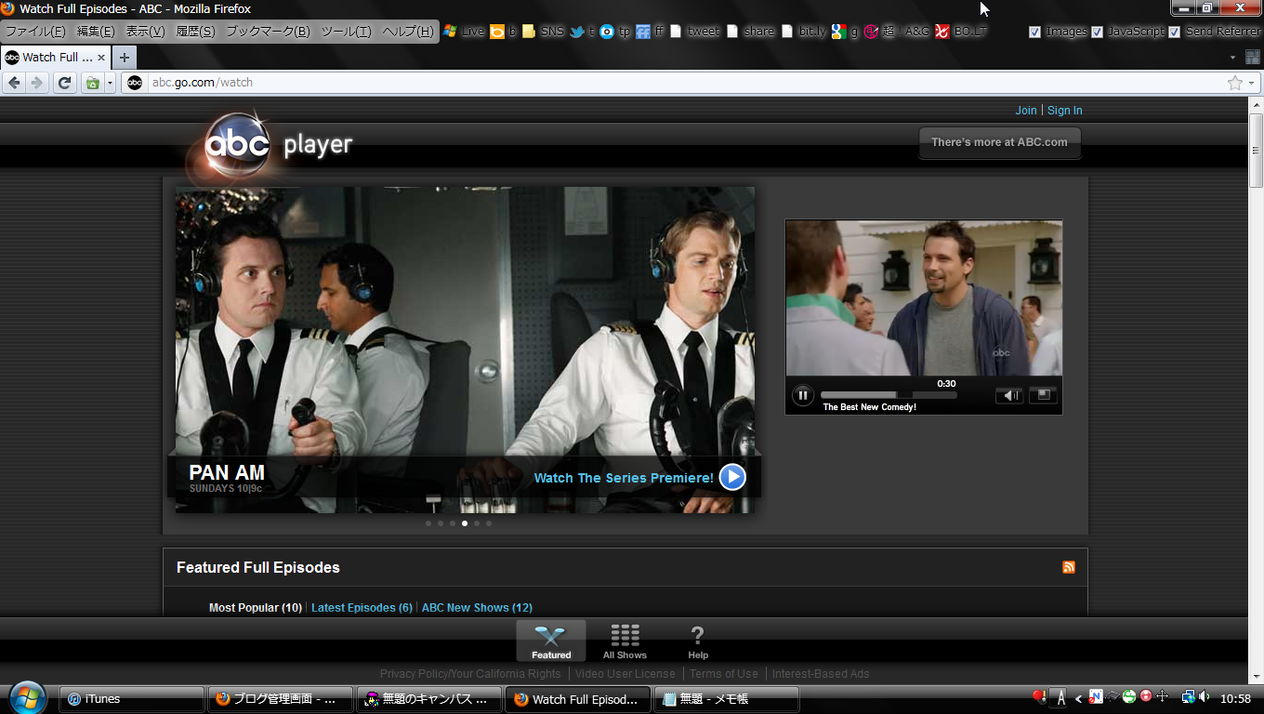This screenshot has width=1264, height=714.
Task: Open the ファイル(F) menu
Action: pyautogui.click(x=35, y=32)
